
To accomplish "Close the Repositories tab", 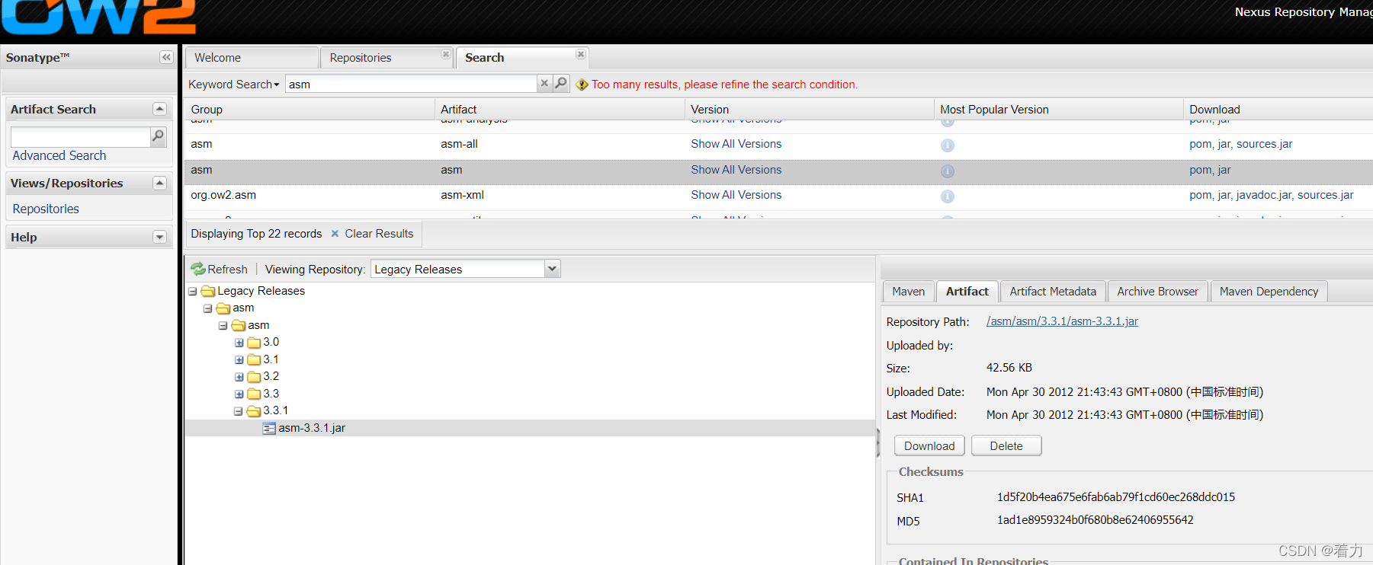I will click(445, 54).
